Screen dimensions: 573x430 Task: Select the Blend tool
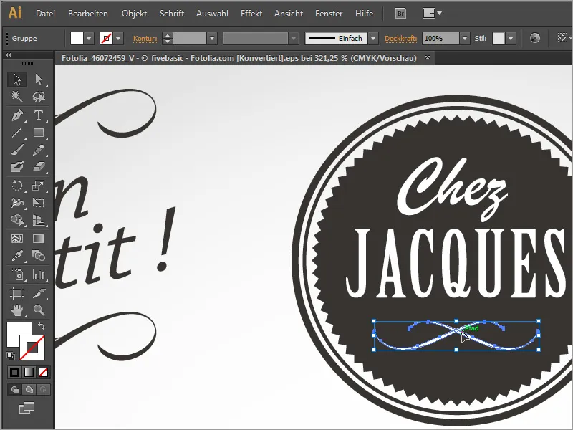[39, 256]
